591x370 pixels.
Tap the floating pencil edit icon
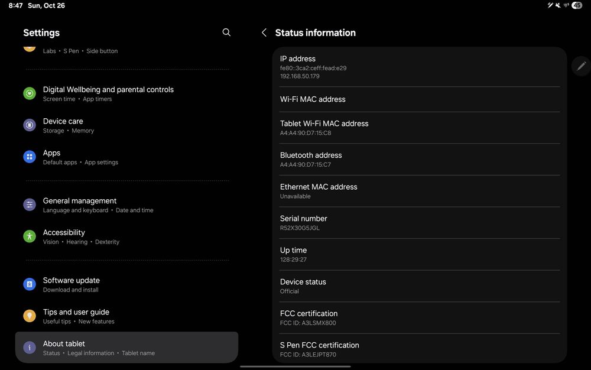pos(582,66)
